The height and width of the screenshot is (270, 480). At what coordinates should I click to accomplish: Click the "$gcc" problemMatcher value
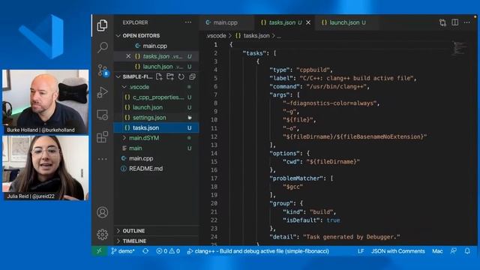point(293,187)
